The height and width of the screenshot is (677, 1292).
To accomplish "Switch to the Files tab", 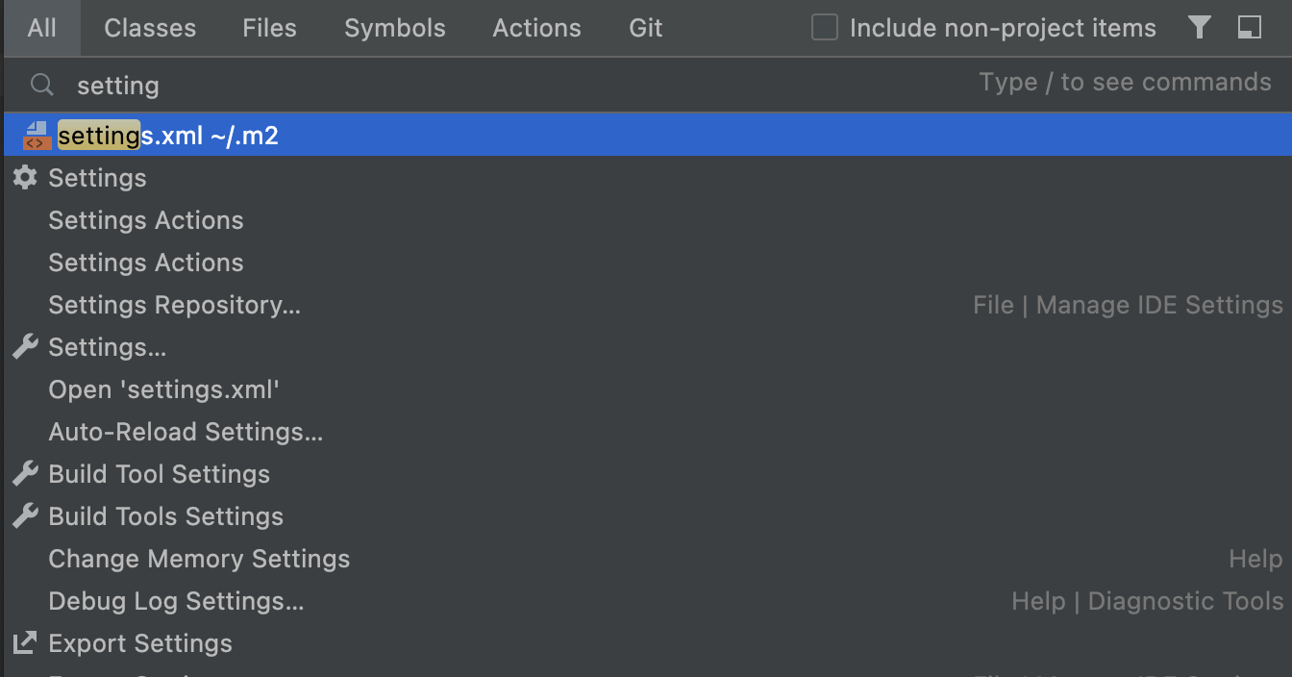I will 269,28.
